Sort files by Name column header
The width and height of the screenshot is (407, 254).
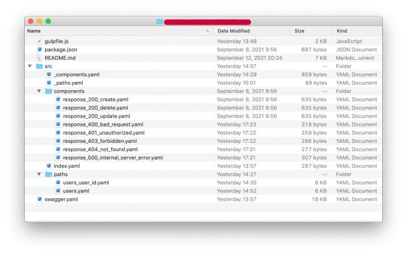pyautogui.click(x=34, y=30)
